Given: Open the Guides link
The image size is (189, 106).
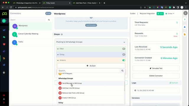Looking at the screenshot, I should pyautogui.click(x=133, y=14).
